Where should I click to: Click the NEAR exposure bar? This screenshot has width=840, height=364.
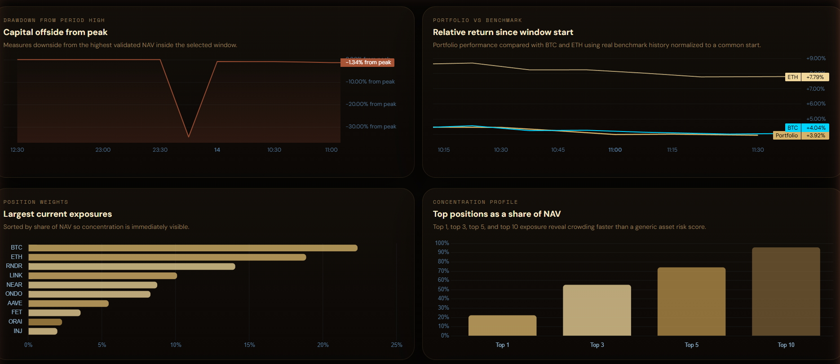[x=93, y=285]
